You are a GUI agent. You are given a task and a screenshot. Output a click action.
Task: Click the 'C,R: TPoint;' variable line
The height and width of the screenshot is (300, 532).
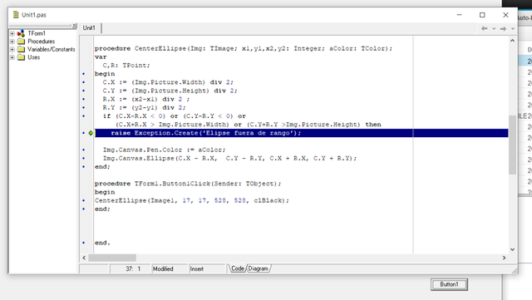(x=126, y=65)
